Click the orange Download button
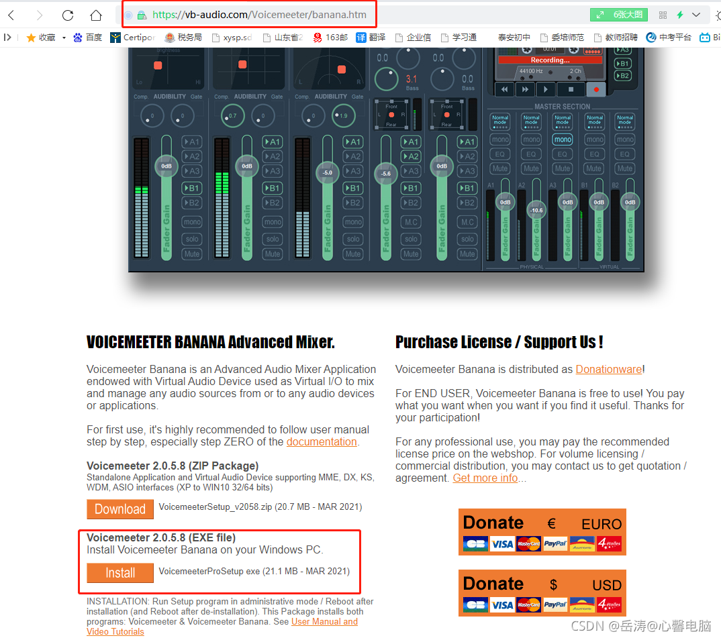Viewport: 721px width, 638px height. pos(120,509)
